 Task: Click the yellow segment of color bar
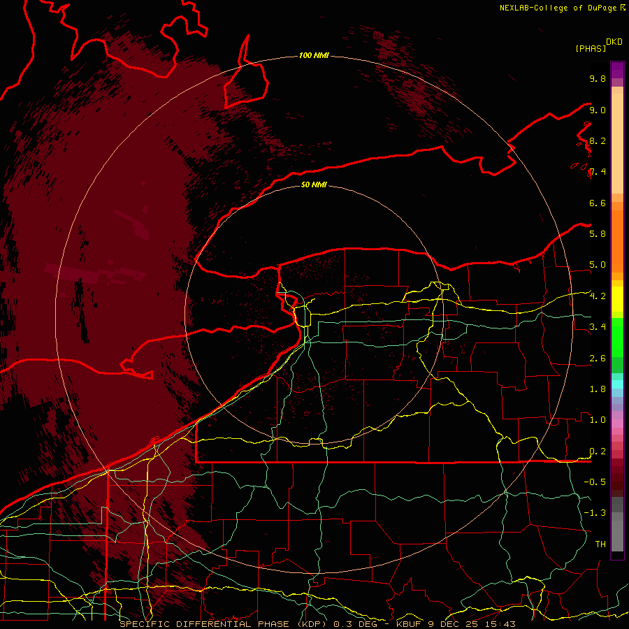click(617, 299)
